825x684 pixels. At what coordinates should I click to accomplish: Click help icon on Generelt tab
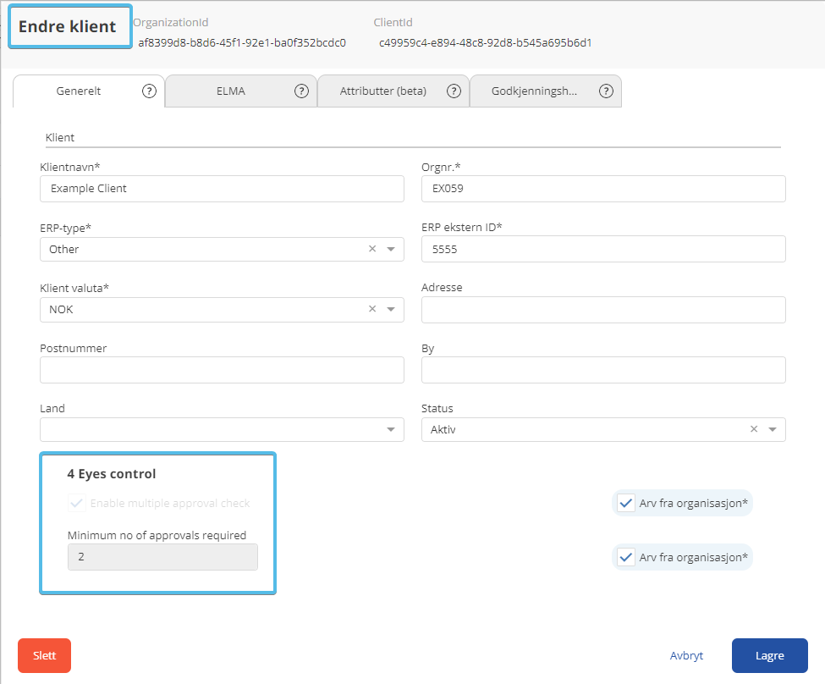click(x=149, y=91)
